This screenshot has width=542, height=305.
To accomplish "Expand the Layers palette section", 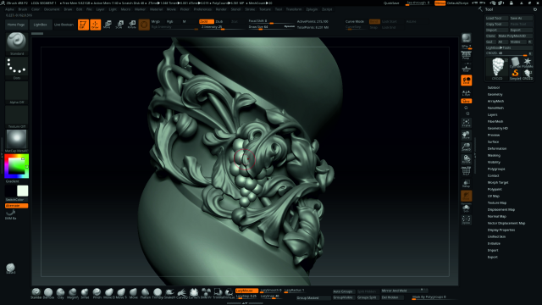I will 493,115.
